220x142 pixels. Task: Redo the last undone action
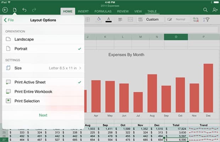point(34,10)
